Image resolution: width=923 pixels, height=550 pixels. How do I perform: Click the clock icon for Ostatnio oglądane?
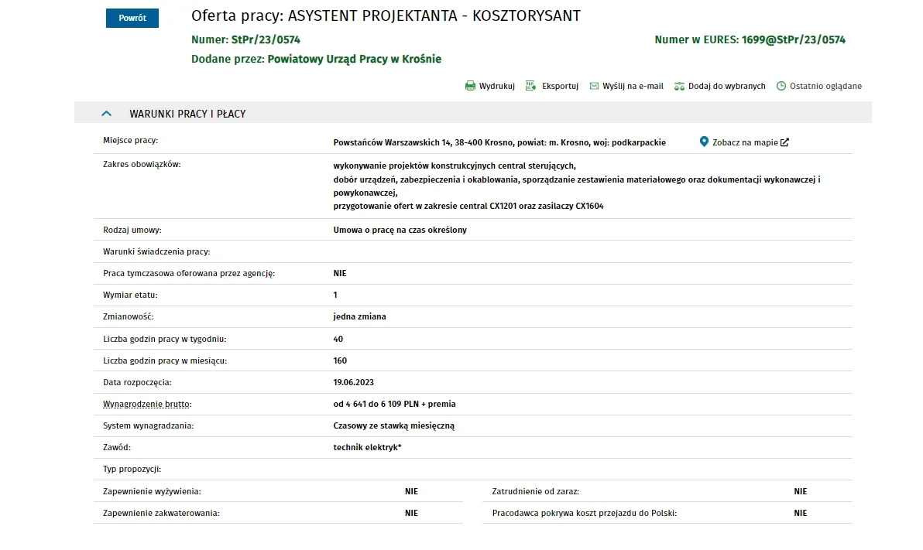(x=781, y=86)
